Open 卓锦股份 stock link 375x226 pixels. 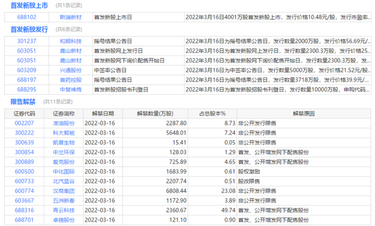(x=64, y=220)
